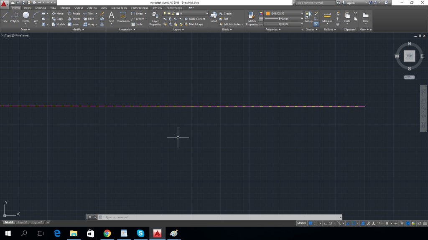Toggle drawing grid display in status bar

point(311,223)
